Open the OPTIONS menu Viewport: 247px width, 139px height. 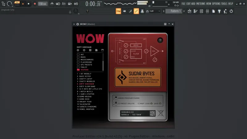pyautogui.click(x=216, y=4)
